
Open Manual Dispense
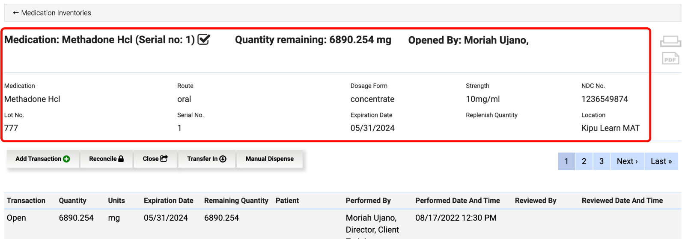pyautogui.click(x=269, y=159)
